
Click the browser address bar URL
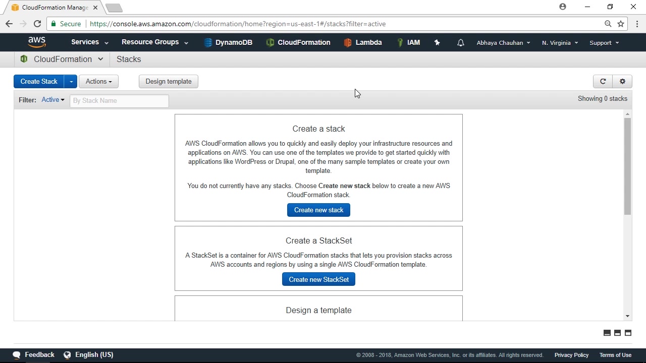[238, 24]
